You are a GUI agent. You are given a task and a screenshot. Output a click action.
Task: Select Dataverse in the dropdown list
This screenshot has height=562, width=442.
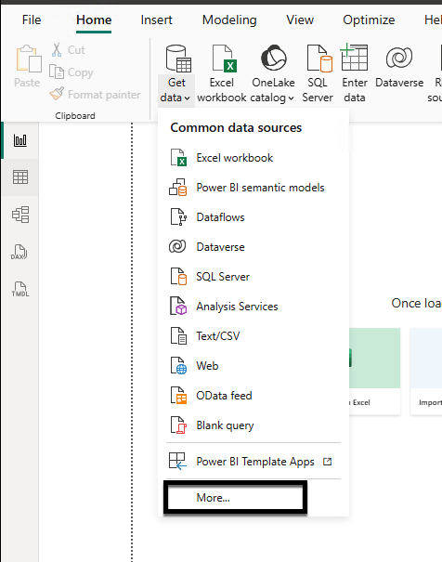point(253,247)
